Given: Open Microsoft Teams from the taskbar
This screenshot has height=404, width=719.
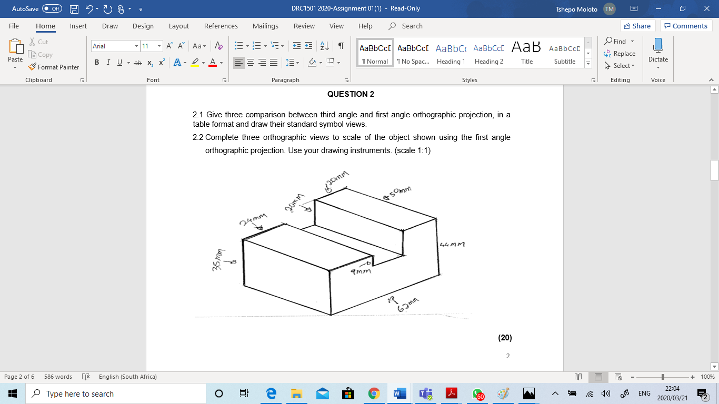Looking at the screenshot, I should click(425, 393).
